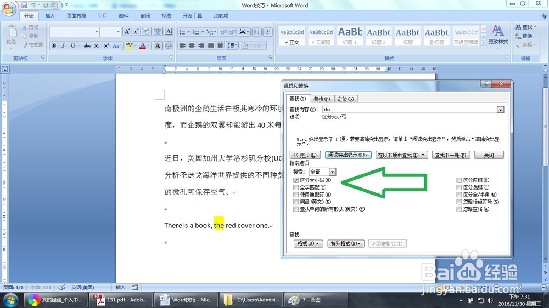Check 查找单词的所有形式 checkbox

point(296,209)
